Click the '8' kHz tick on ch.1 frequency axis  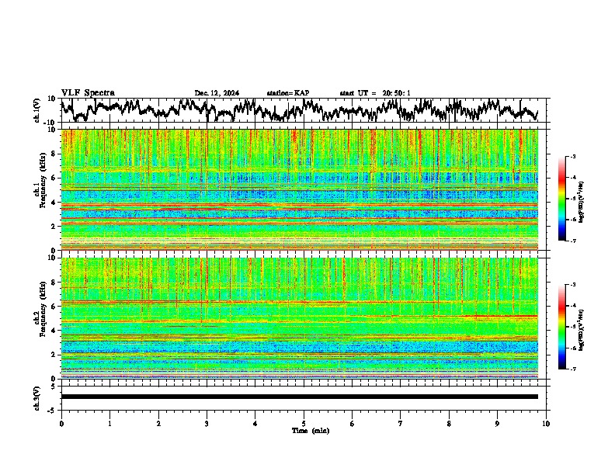(x=55, y=154)
